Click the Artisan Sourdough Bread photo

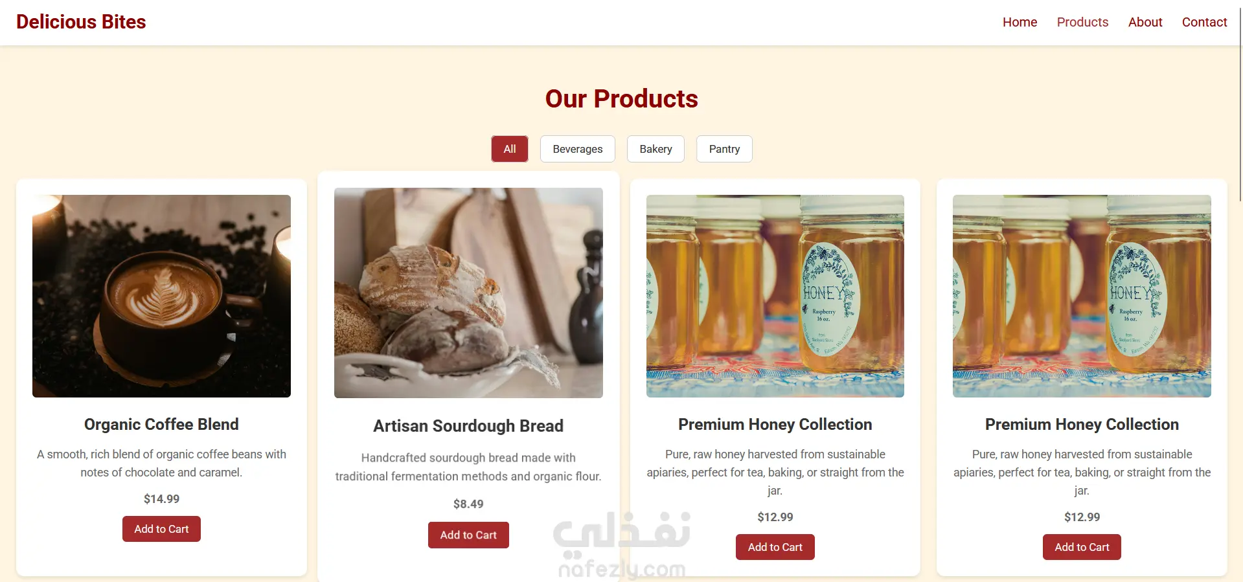click(468, 293)
